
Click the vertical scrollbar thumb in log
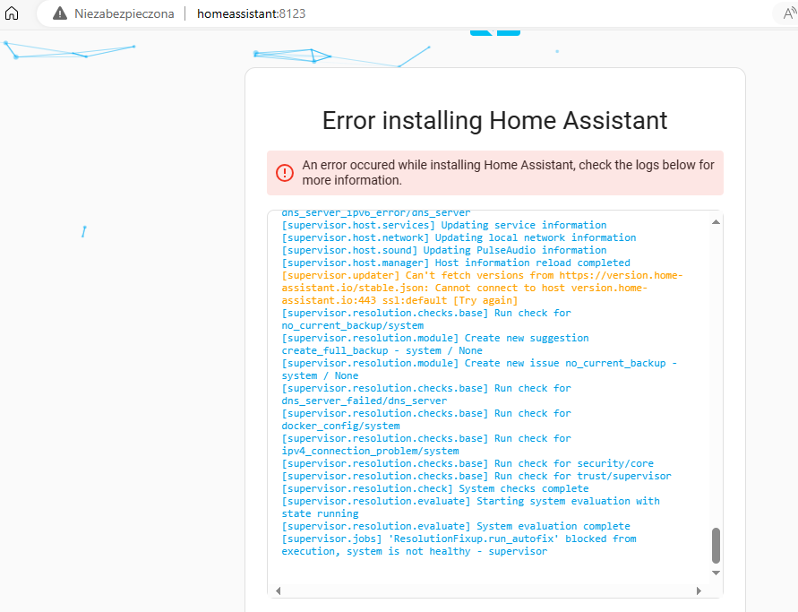(x=716, y=546)
